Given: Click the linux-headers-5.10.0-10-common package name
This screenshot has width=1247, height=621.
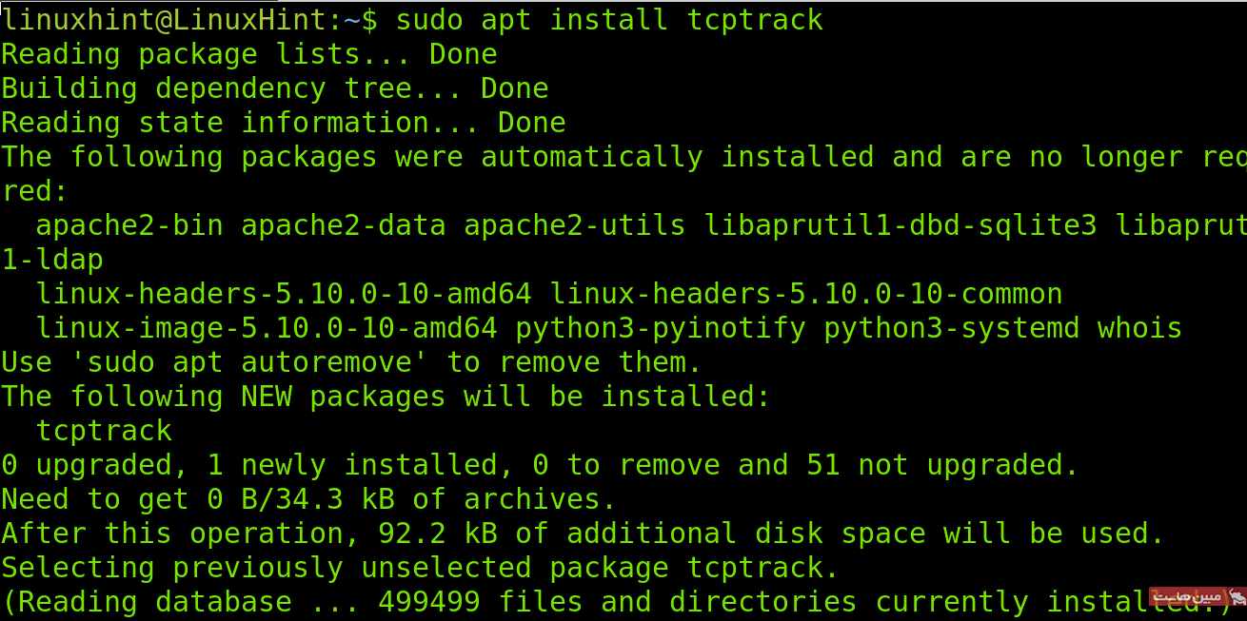Looking at the screenshot, I should coord(806,293).
